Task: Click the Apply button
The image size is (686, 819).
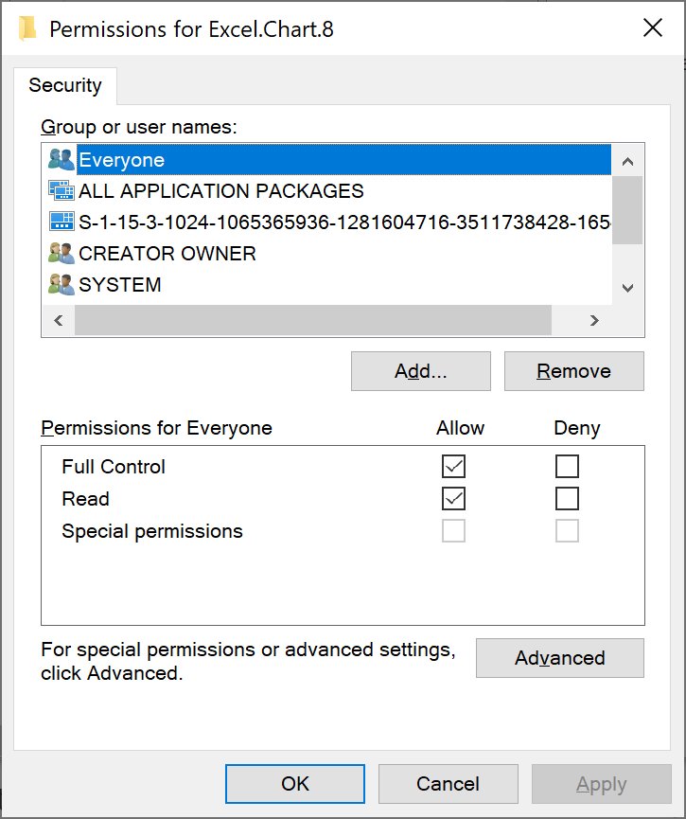Action: coord(602,784)
